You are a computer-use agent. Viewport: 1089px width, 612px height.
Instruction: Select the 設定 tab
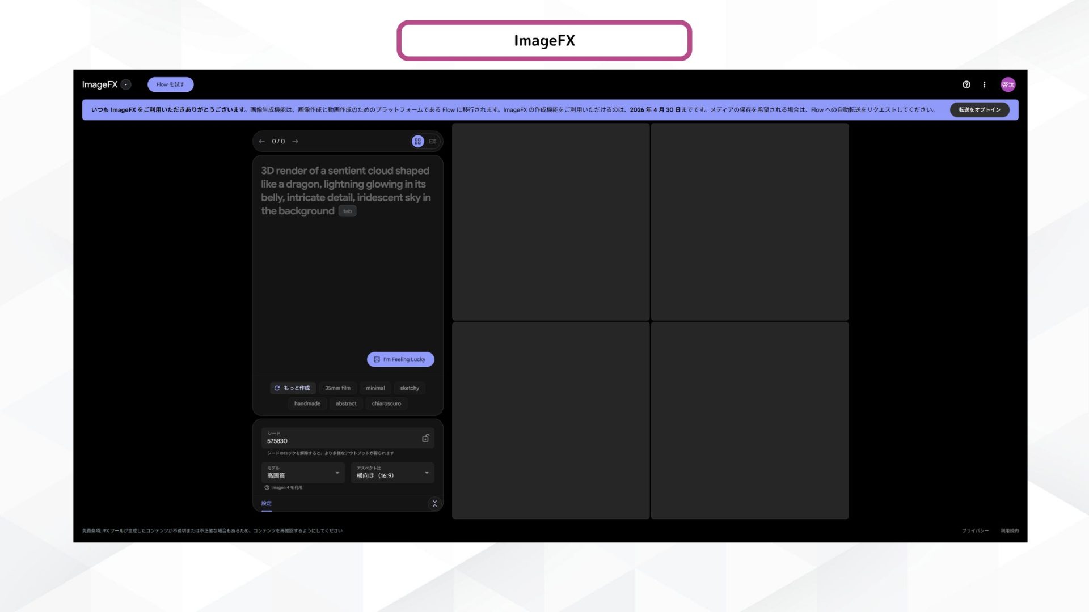tap(267, 503)
